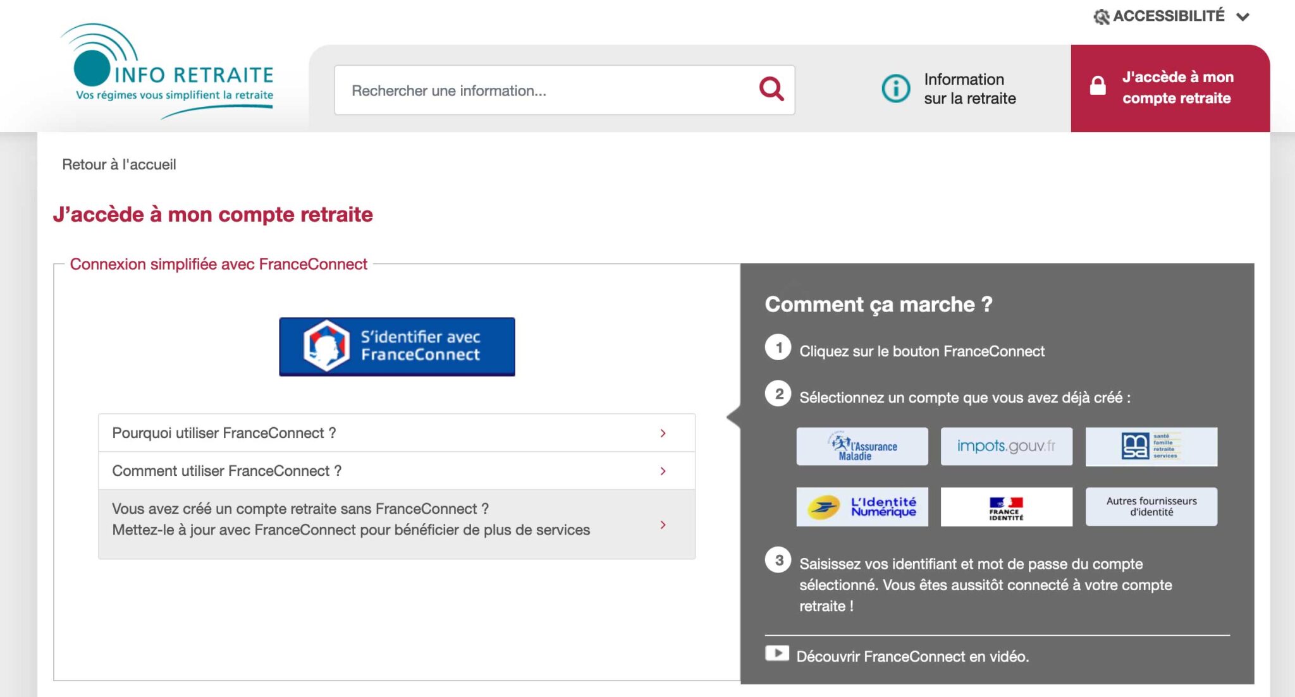
Task: Open 'Information sur la retraite' menu
Action: click(950, 88)
